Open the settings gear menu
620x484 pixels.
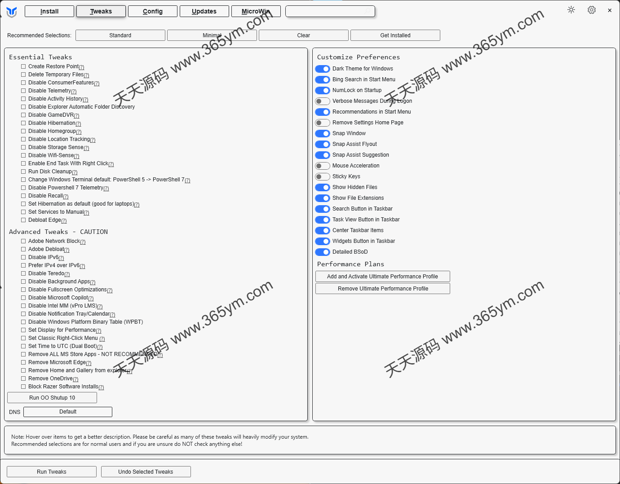click(592, 9)
